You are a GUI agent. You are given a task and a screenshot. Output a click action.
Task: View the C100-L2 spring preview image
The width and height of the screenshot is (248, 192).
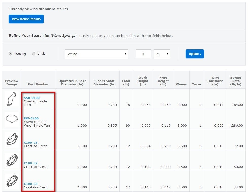click(12, 160)
